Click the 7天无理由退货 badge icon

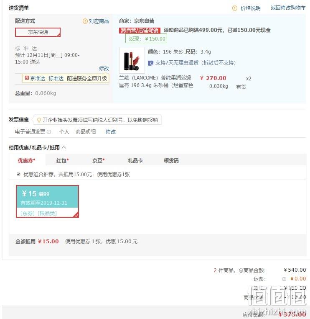(x=150, y=63)
